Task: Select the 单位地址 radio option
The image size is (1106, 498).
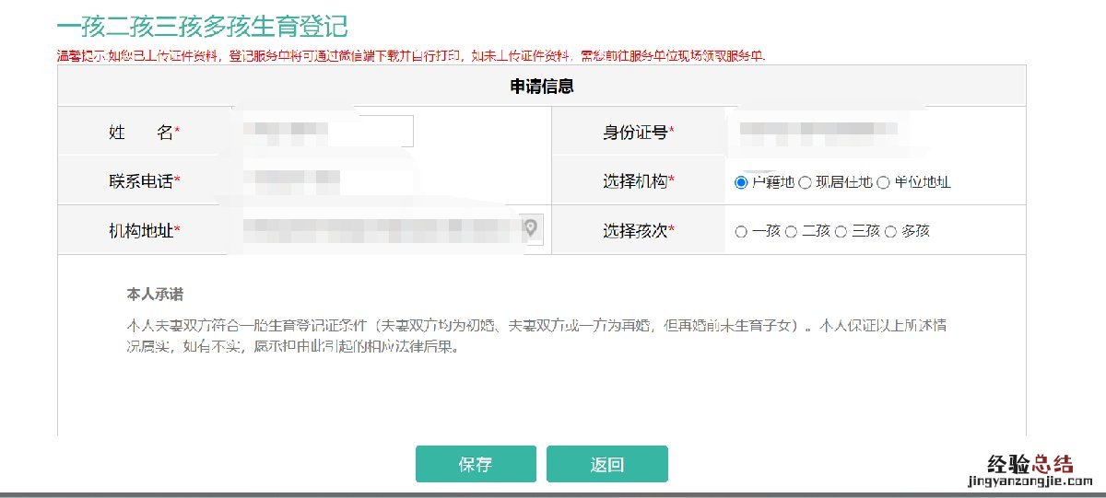Action: tap(883, 182)
